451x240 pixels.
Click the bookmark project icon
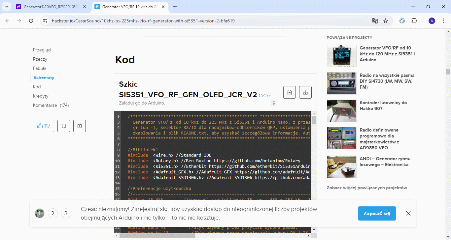(64, 126)
